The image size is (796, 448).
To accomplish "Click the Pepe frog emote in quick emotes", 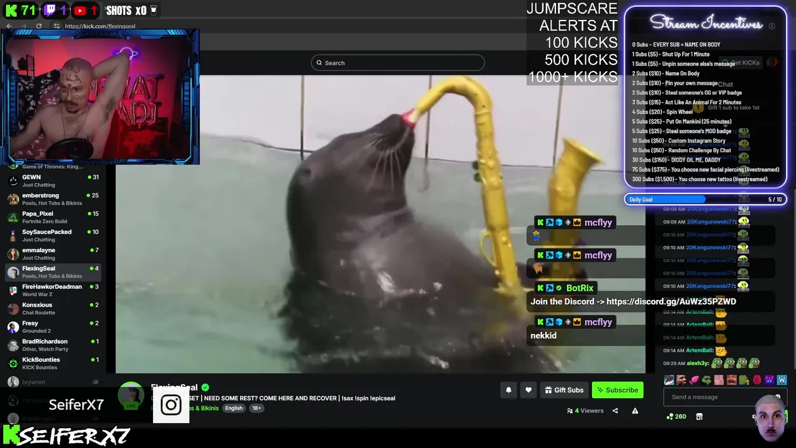I will tap(706, 380).
